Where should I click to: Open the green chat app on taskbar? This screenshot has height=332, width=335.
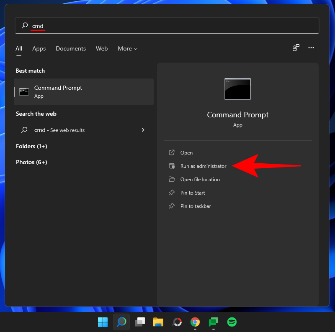[x=214, y=322]
